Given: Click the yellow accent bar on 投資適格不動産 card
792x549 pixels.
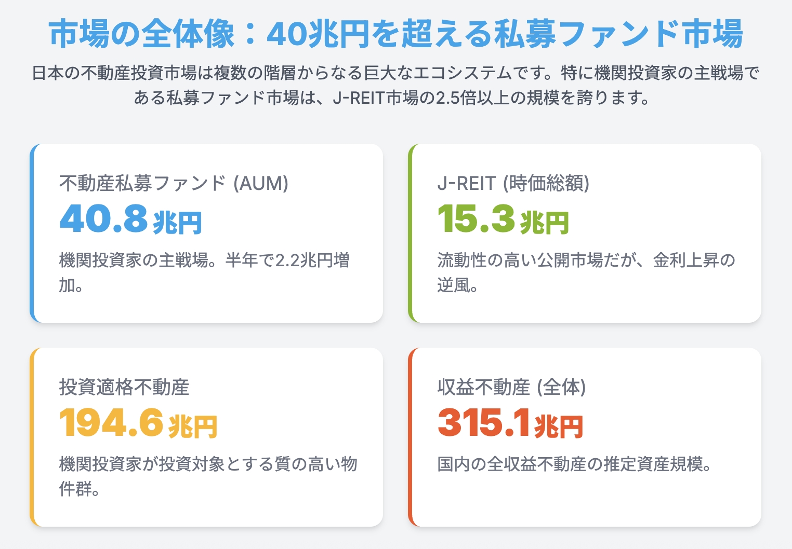Looking at the screenshot, I should pos(32,437).
